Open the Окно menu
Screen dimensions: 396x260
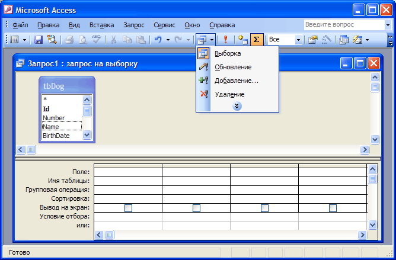coord(192,25)
